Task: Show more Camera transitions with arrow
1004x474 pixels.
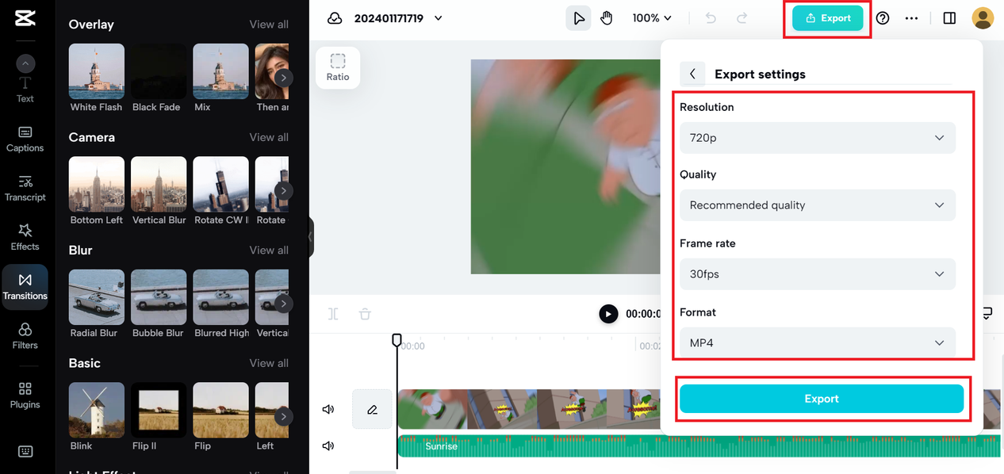Action: point(283,191)
